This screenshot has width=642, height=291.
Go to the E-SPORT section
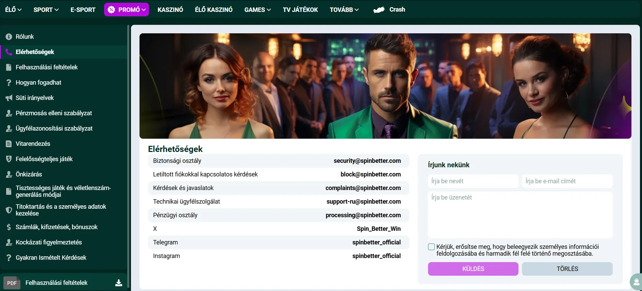[83, 10]
